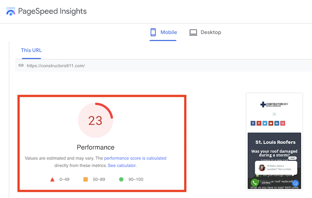Close the chat popup in site preview
The height and width of the screenshot is (198, 312).
(292, 158)
